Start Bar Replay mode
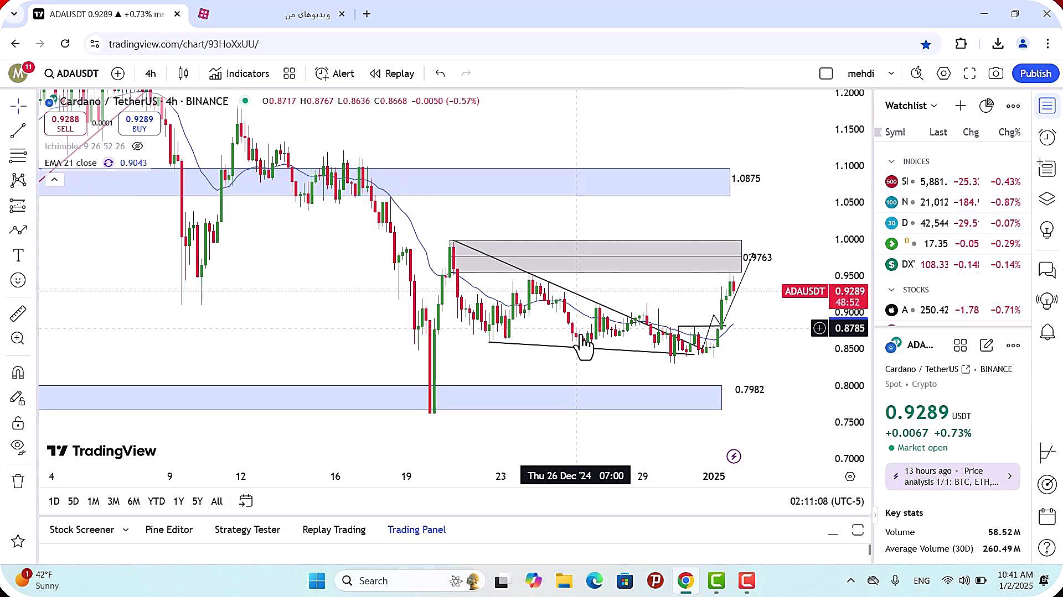1063x597 pixels. 392,74
